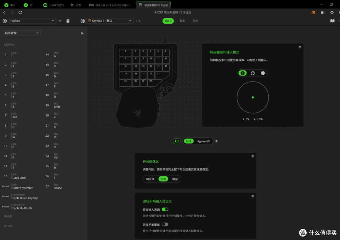Set deadzone to 稳定 stable
Image resolution: width=340 pixels, height=240 pixels.
(175, 179)
